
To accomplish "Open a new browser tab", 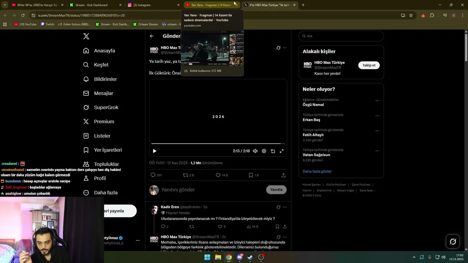I will click(x=303, y=5).
